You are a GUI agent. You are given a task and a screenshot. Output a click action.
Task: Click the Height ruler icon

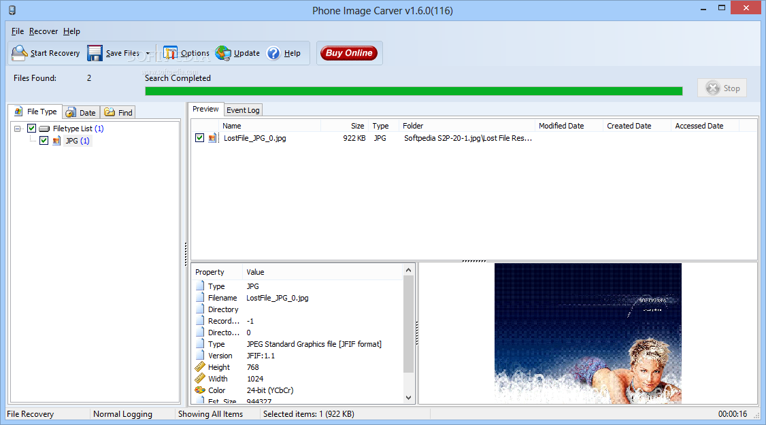pos(200,367)
